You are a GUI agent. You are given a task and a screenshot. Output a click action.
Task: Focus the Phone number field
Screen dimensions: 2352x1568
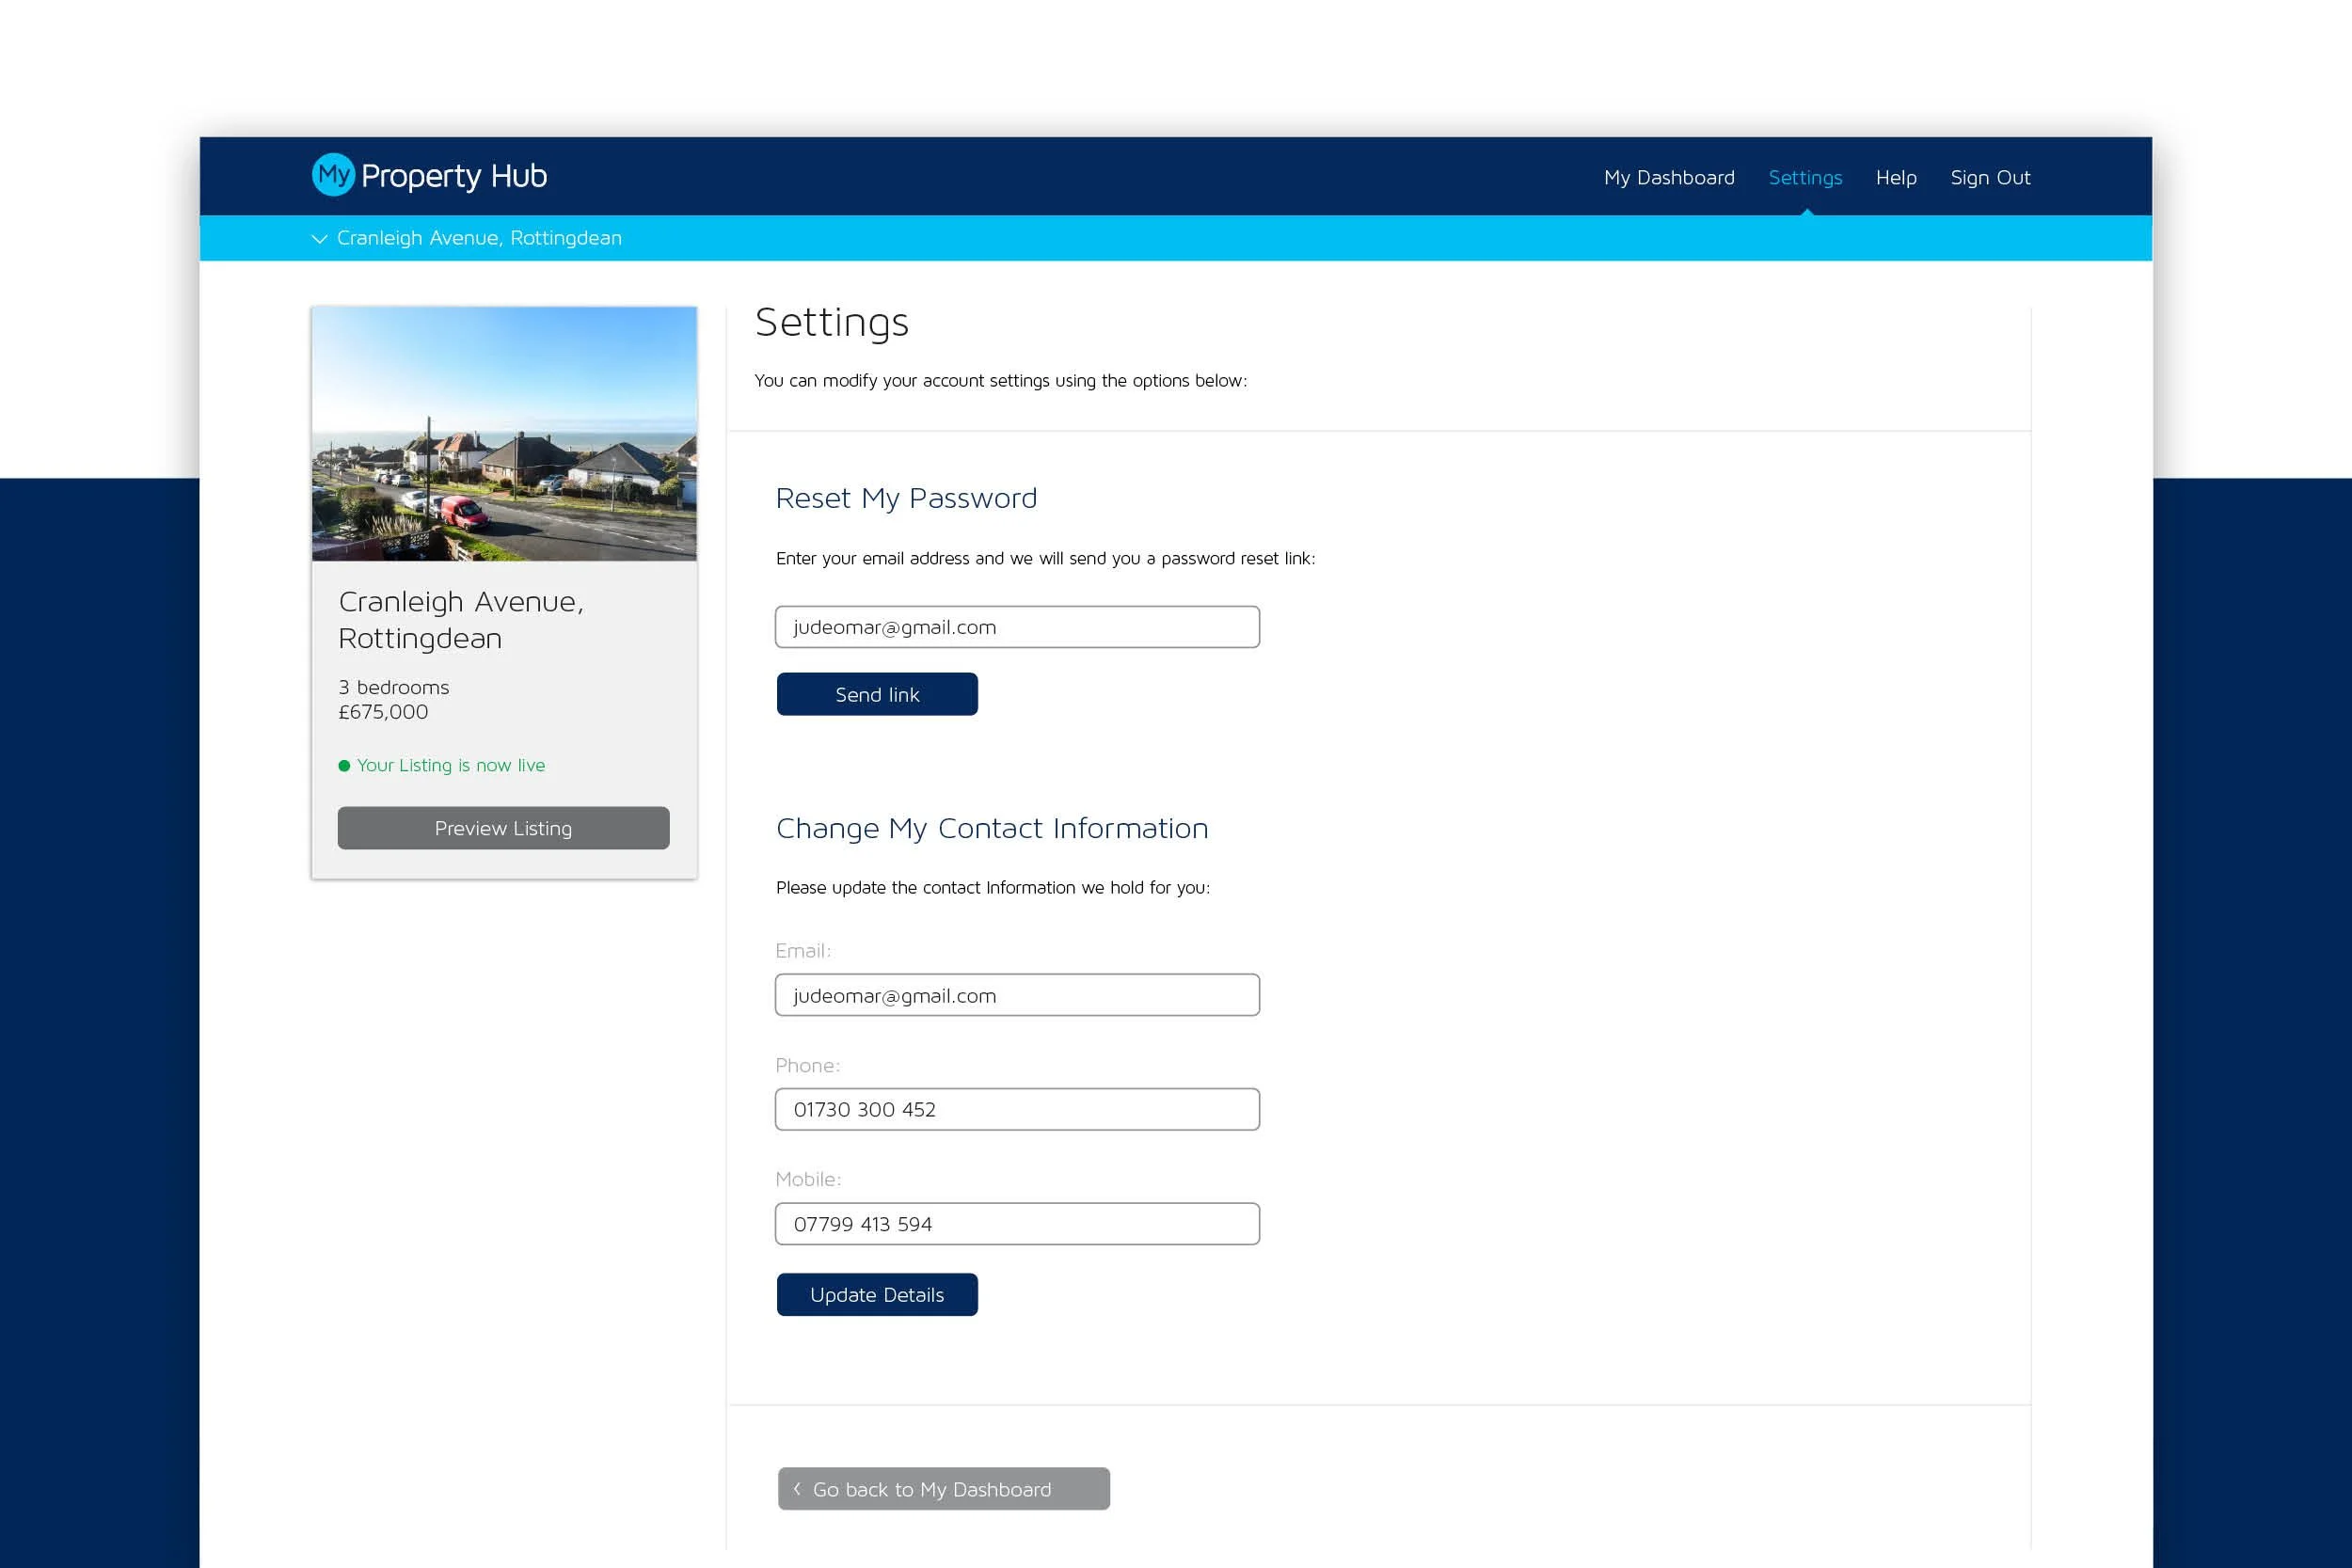(1017, 1109)
